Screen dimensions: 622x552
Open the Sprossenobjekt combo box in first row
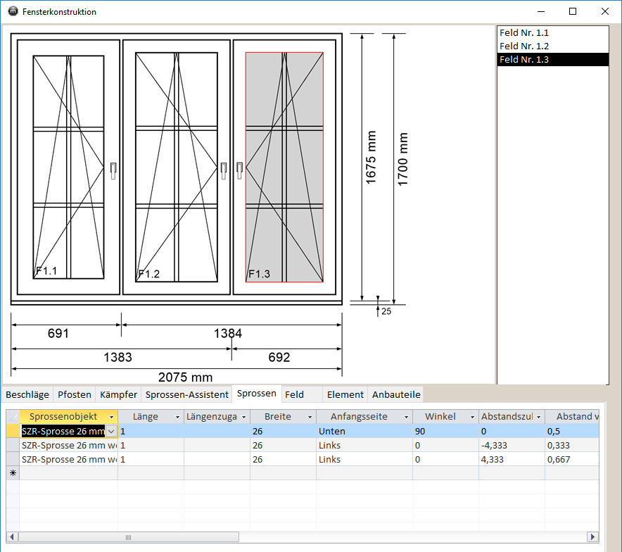[x=110, y=431]
